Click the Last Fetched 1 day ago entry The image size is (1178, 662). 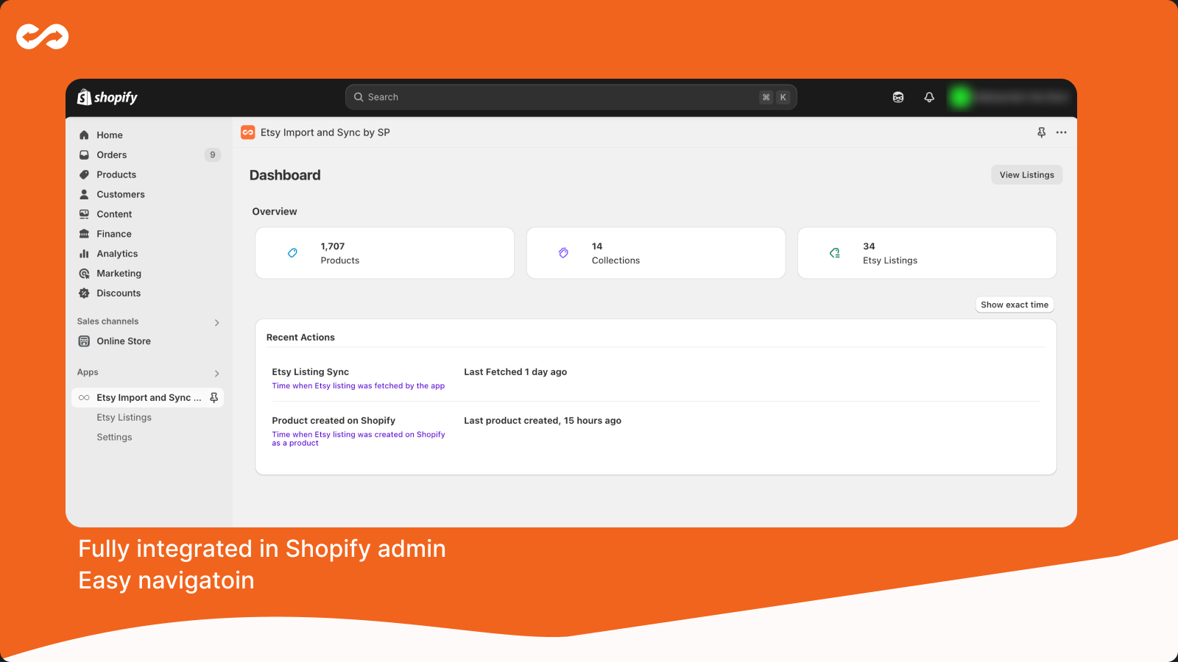click(x=515, y=371)
